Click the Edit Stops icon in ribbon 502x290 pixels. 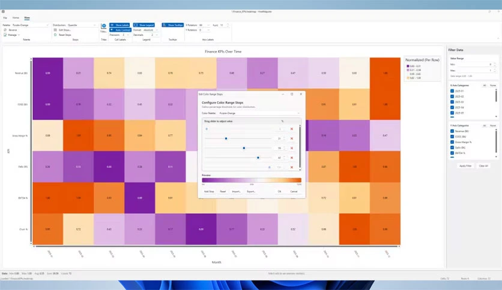tap(55, 30)
